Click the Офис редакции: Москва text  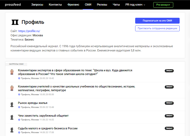tap(27, 35)
